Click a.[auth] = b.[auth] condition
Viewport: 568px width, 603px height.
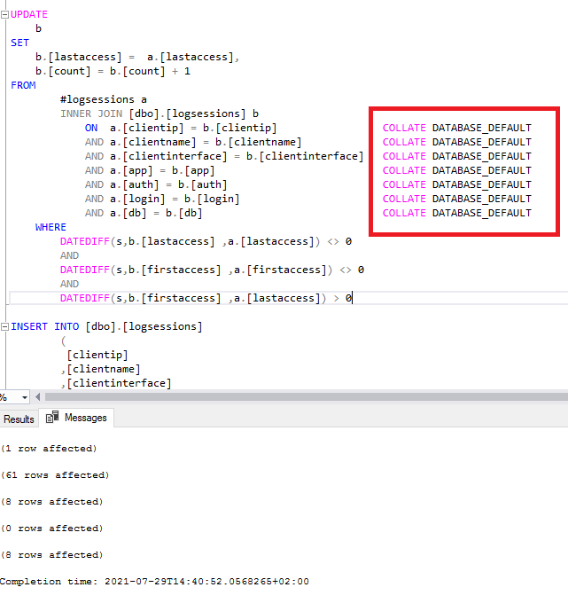[x=168, y=185]
